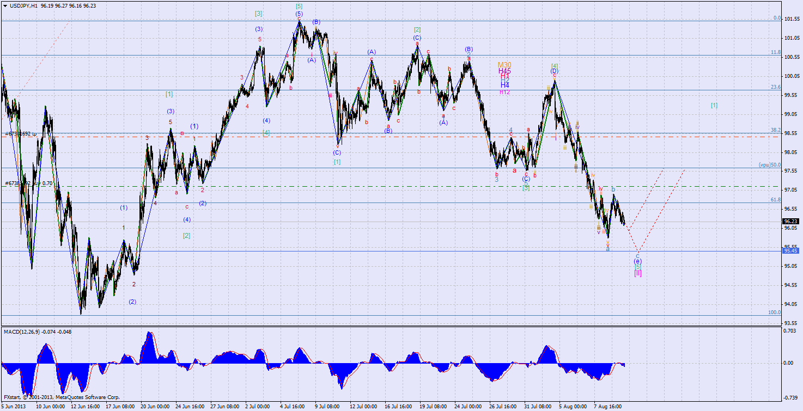Select the H45 timeframe label

pyautogui.click(x=504, y=71)
